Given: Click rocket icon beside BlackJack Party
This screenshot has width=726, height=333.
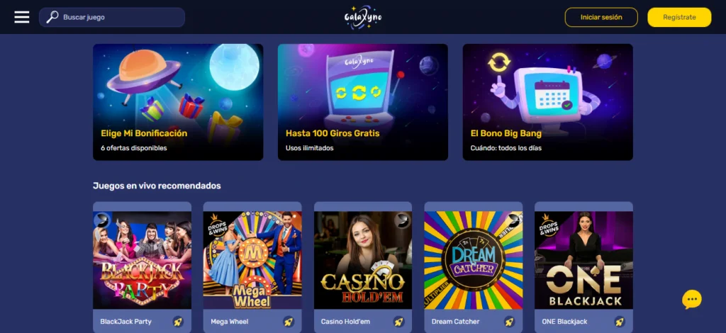Looking at the screenshot, I should click(x=178, y=322).
